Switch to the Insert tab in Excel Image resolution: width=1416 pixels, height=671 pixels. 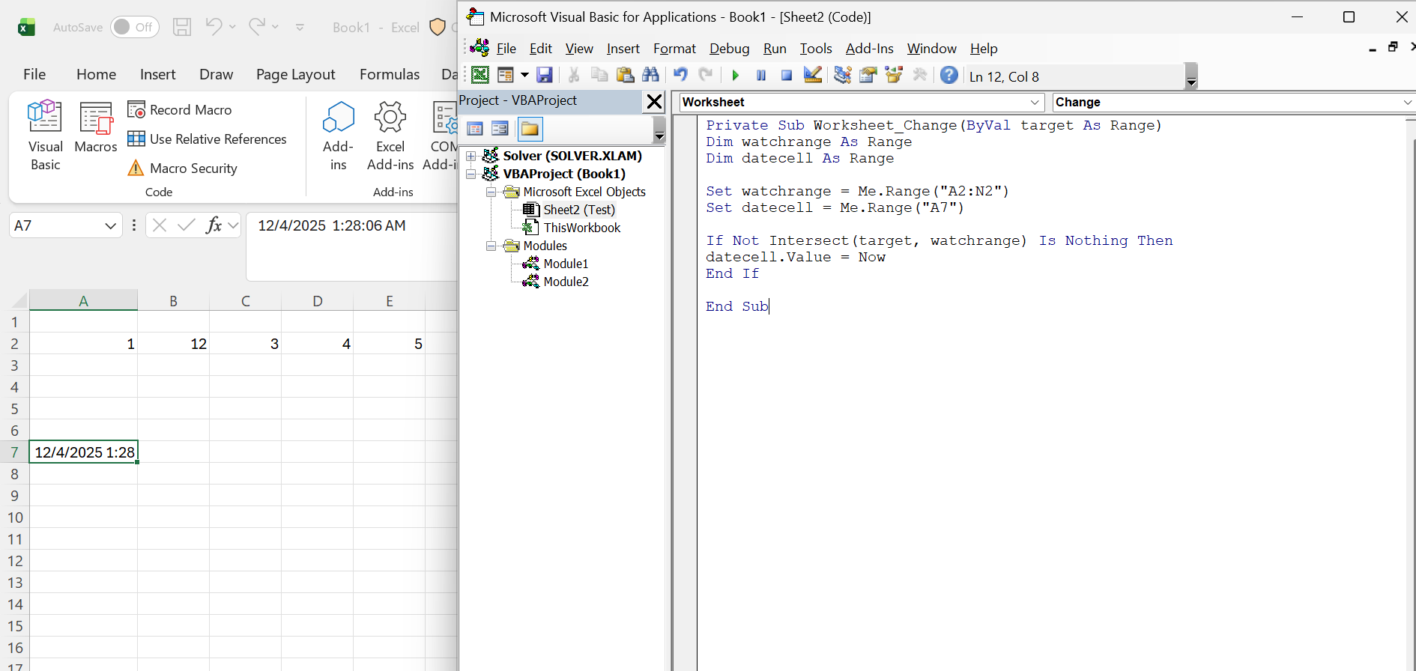tap(157, 74)
